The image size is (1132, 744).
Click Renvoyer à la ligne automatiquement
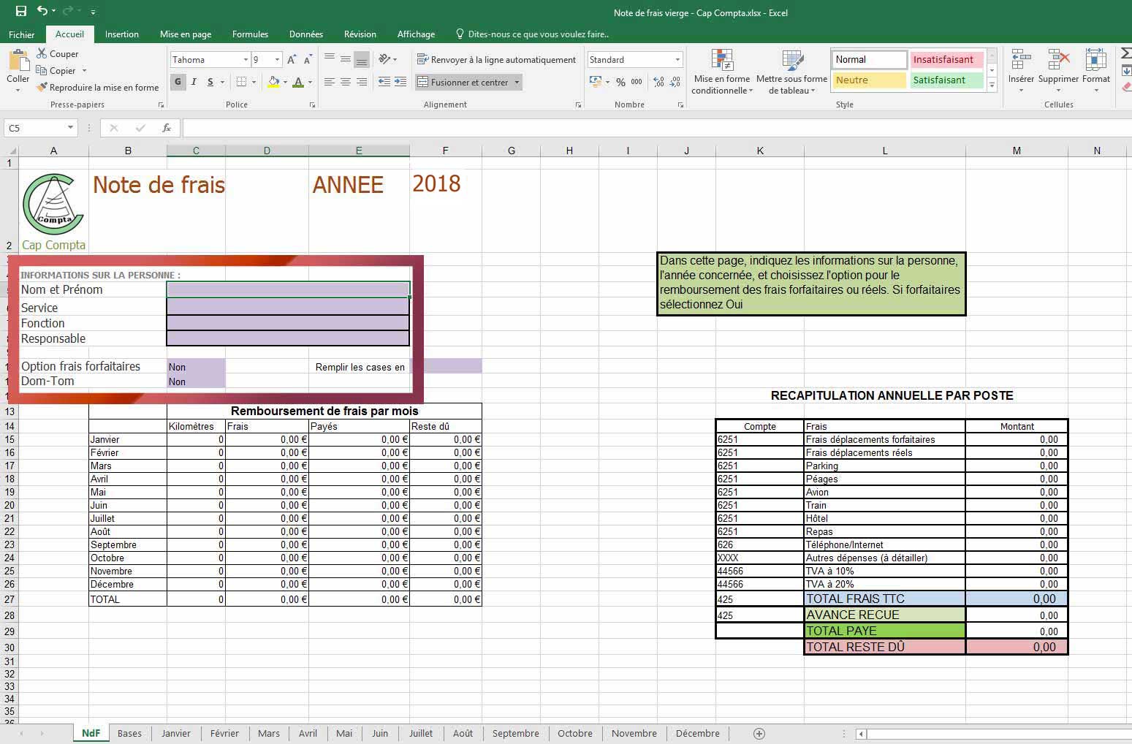click(496, 59)
